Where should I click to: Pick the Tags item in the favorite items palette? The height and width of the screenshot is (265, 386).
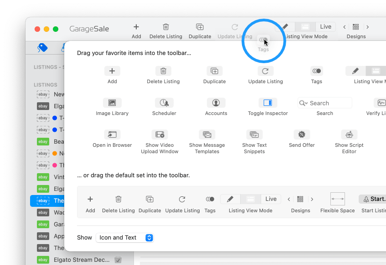317,71
